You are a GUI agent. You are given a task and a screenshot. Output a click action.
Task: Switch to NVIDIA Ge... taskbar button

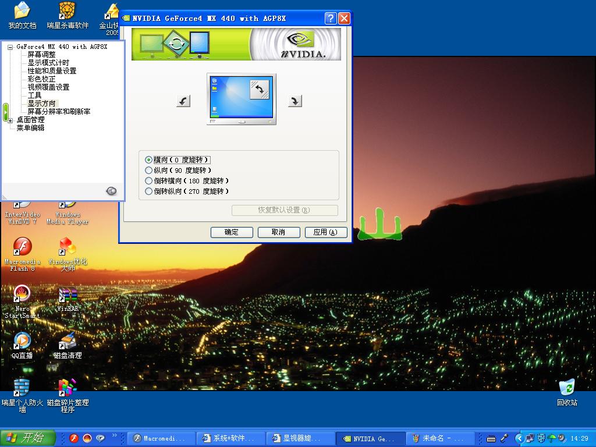371,439
